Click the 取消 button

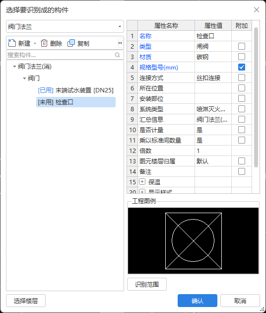tap(240, 301)
